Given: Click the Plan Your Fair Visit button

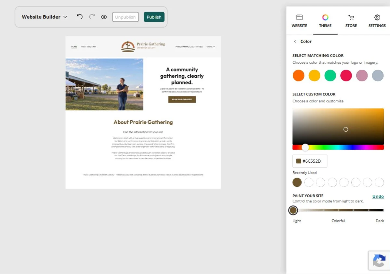Looking at the screenshot, I should coord(182,99).
